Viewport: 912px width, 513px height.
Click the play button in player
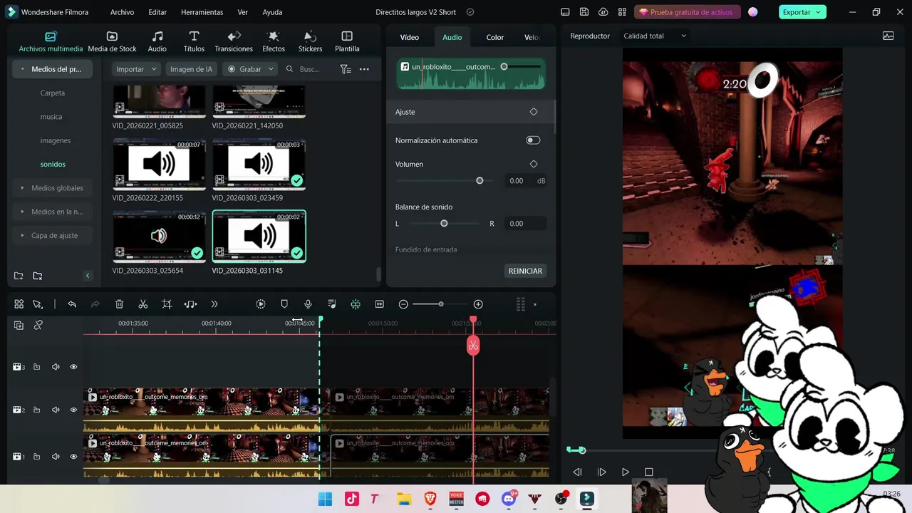tap(626, 472)
